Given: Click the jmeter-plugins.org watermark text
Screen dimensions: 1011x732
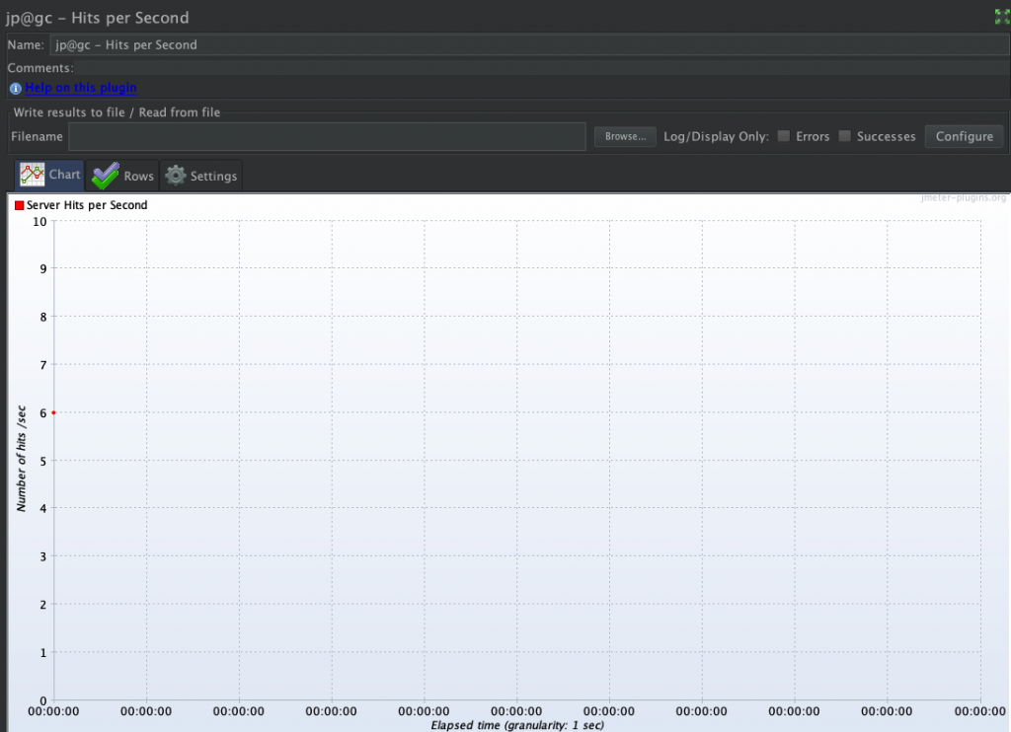Looking at the screenshot, I should (962, 198).
